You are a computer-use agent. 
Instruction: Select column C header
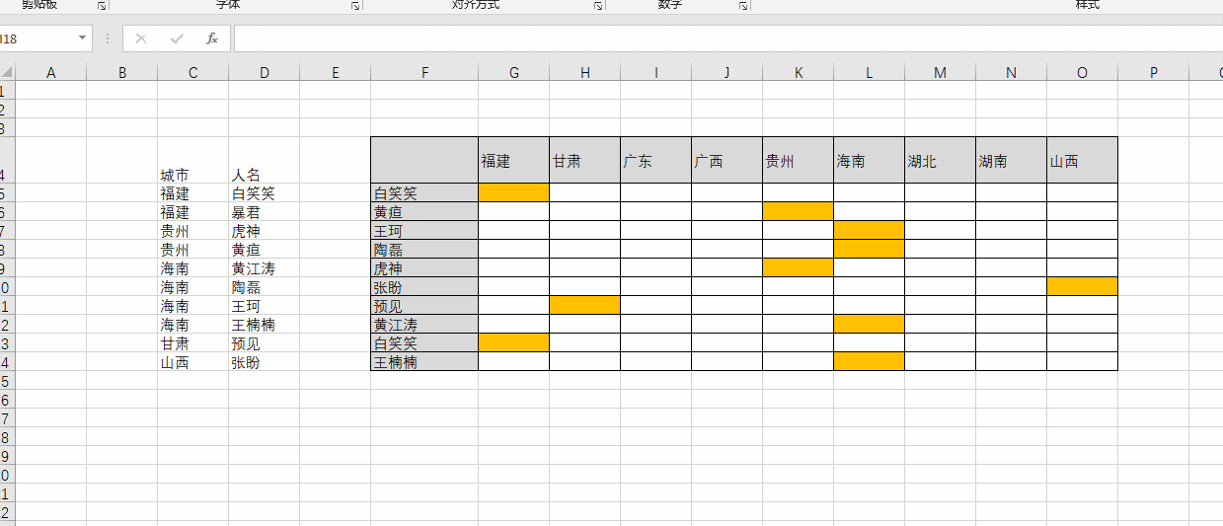tap(192, 72)
